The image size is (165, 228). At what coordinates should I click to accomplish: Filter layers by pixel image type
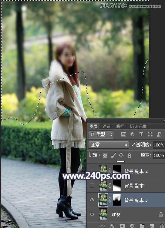pos(124,135)
